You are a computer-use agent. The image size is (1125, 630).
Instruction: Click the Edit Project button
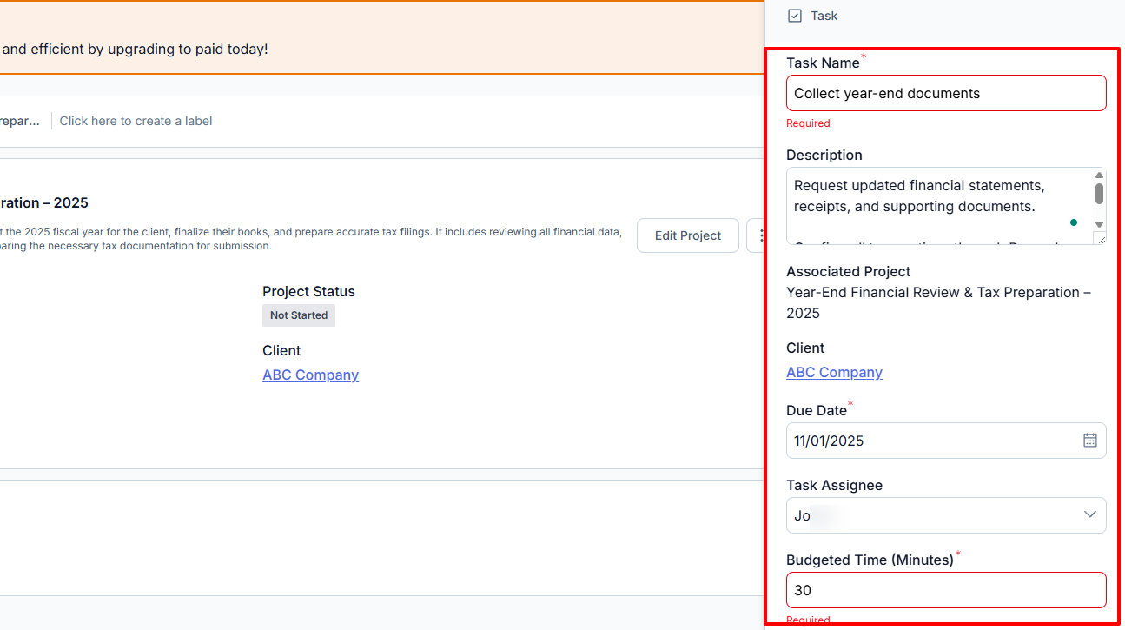[x=687, y=235]
